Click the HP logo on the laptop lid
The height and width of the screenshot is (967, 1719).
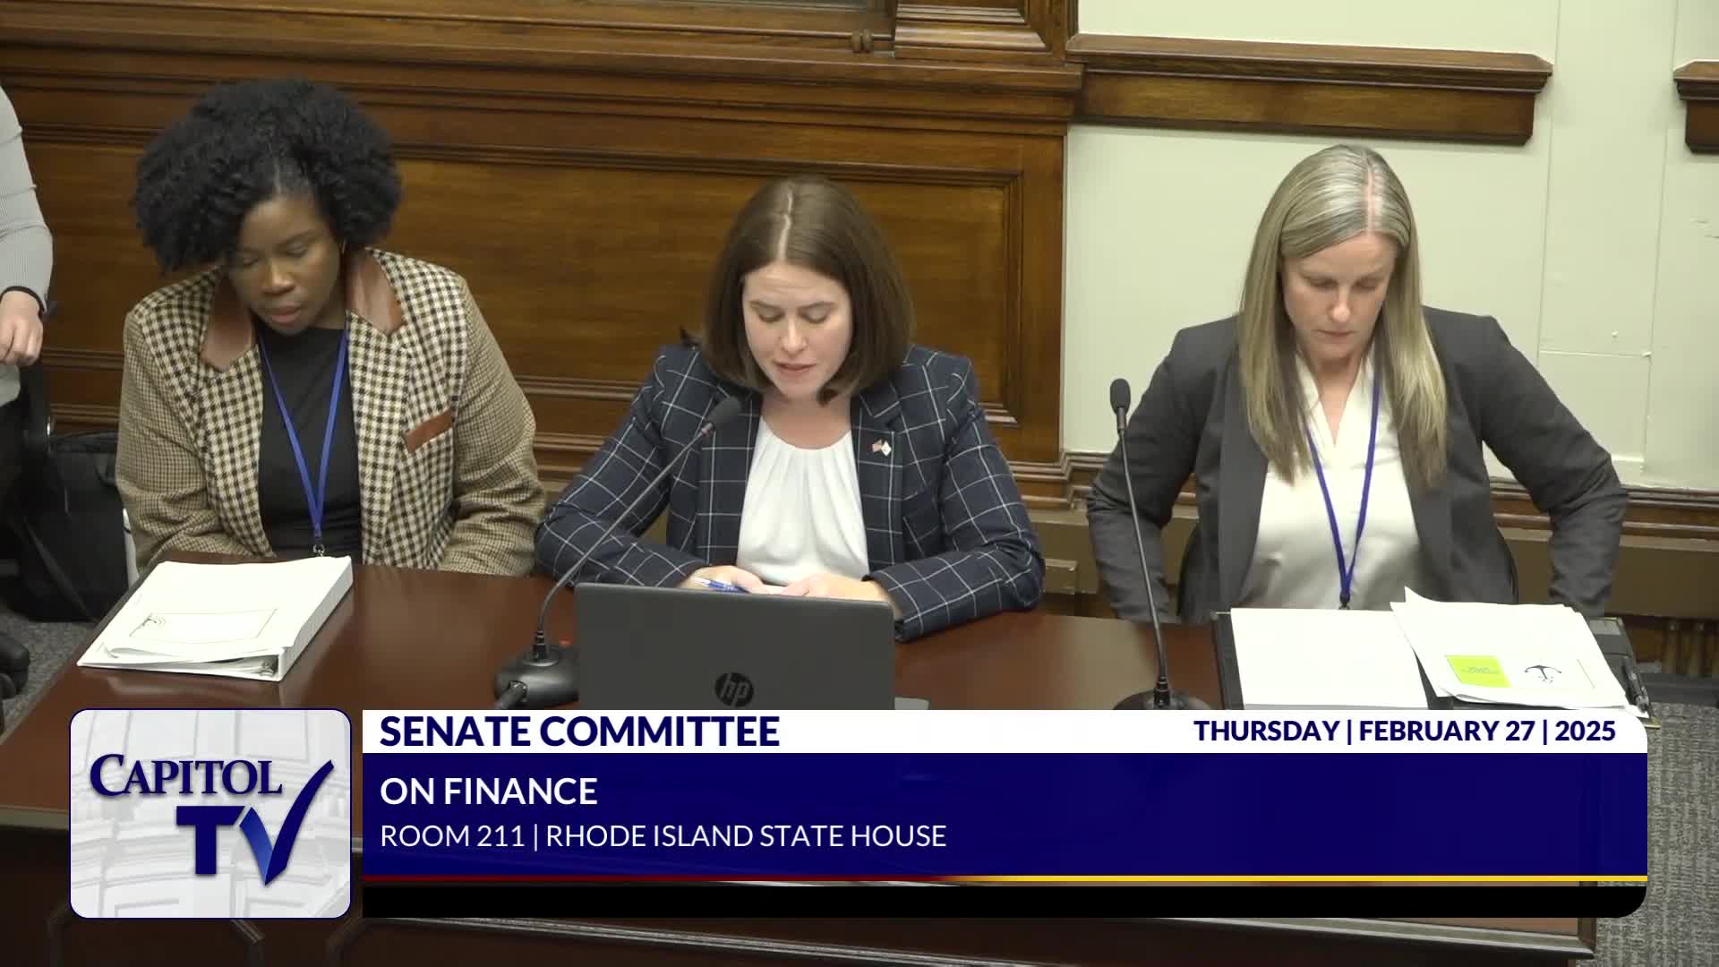[x=734, y=688]
